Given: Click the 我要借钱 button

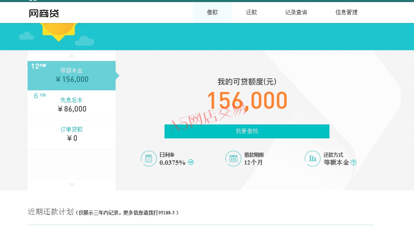Looking at the screenshot, I should click(x=247, y=131).
